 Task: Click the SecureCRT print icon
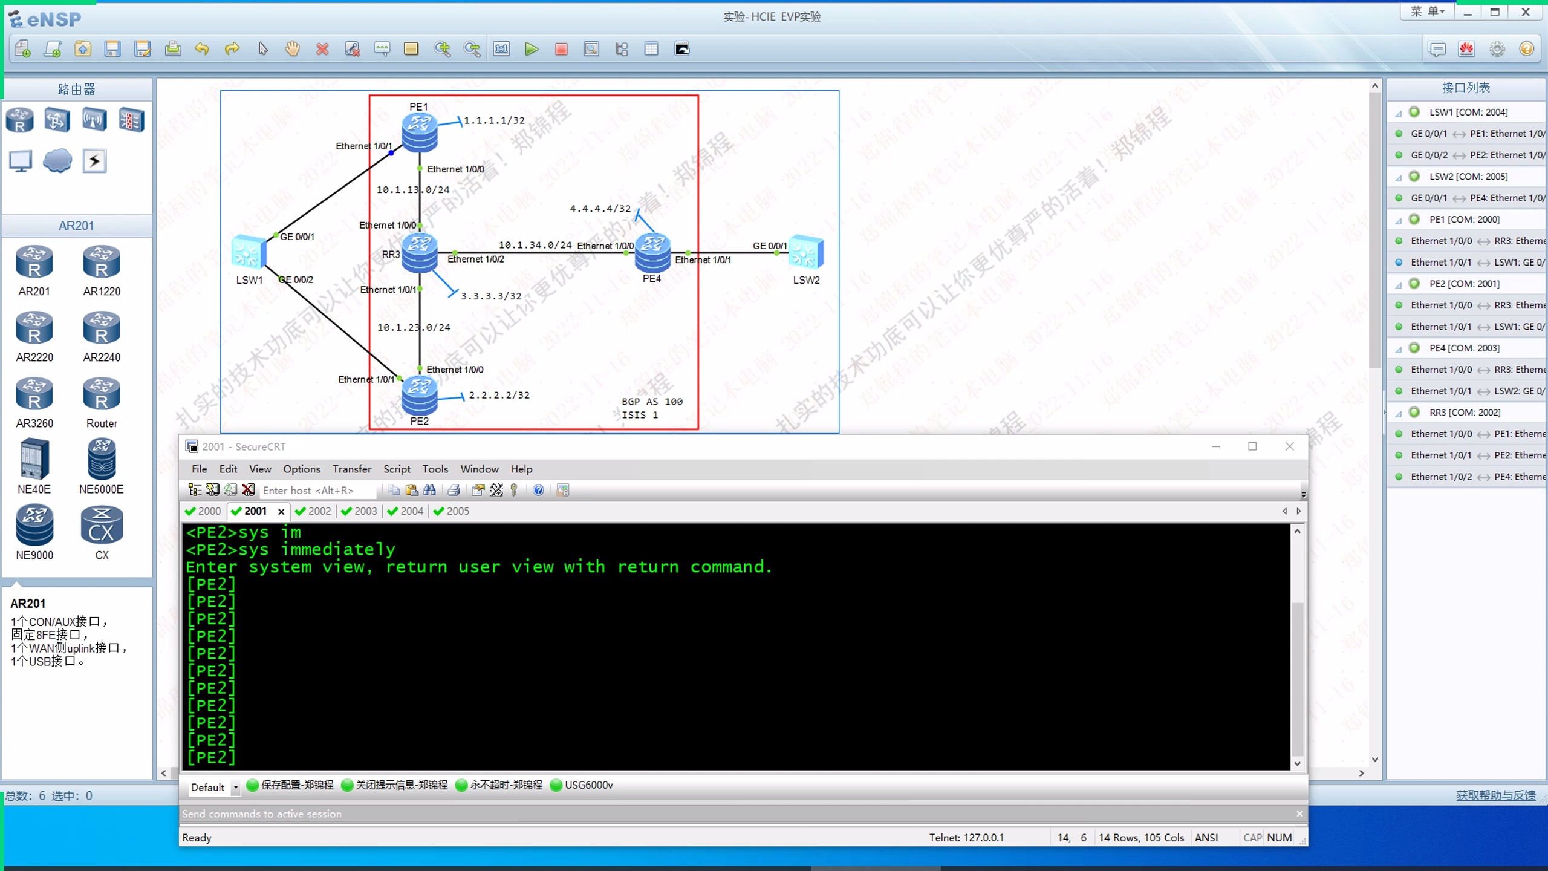[454, 490]
